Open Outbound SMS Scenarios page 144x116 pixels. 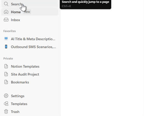(x=30, y=47)
